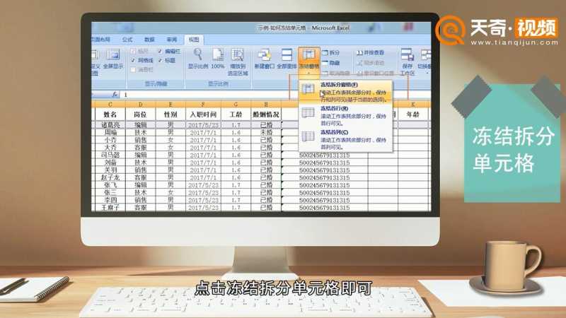Switch to the 数据 ribbon tab

coord(149,40)
